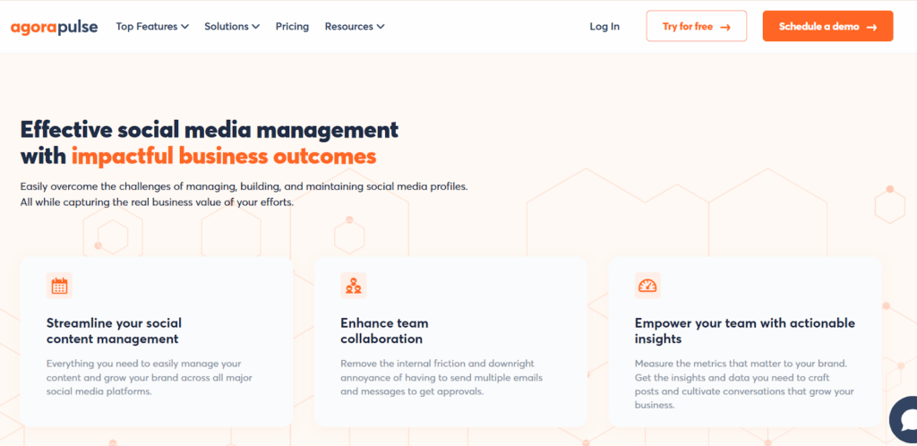Viewport: 917px width, 446px height.
Task: Click the arrow in Try for free button
Action: coord(725,27)
